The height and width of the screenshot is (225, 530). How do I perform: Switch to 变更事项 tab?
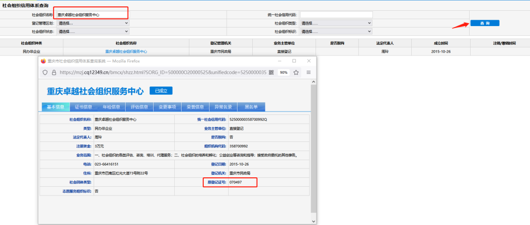(x=167, y=107)
